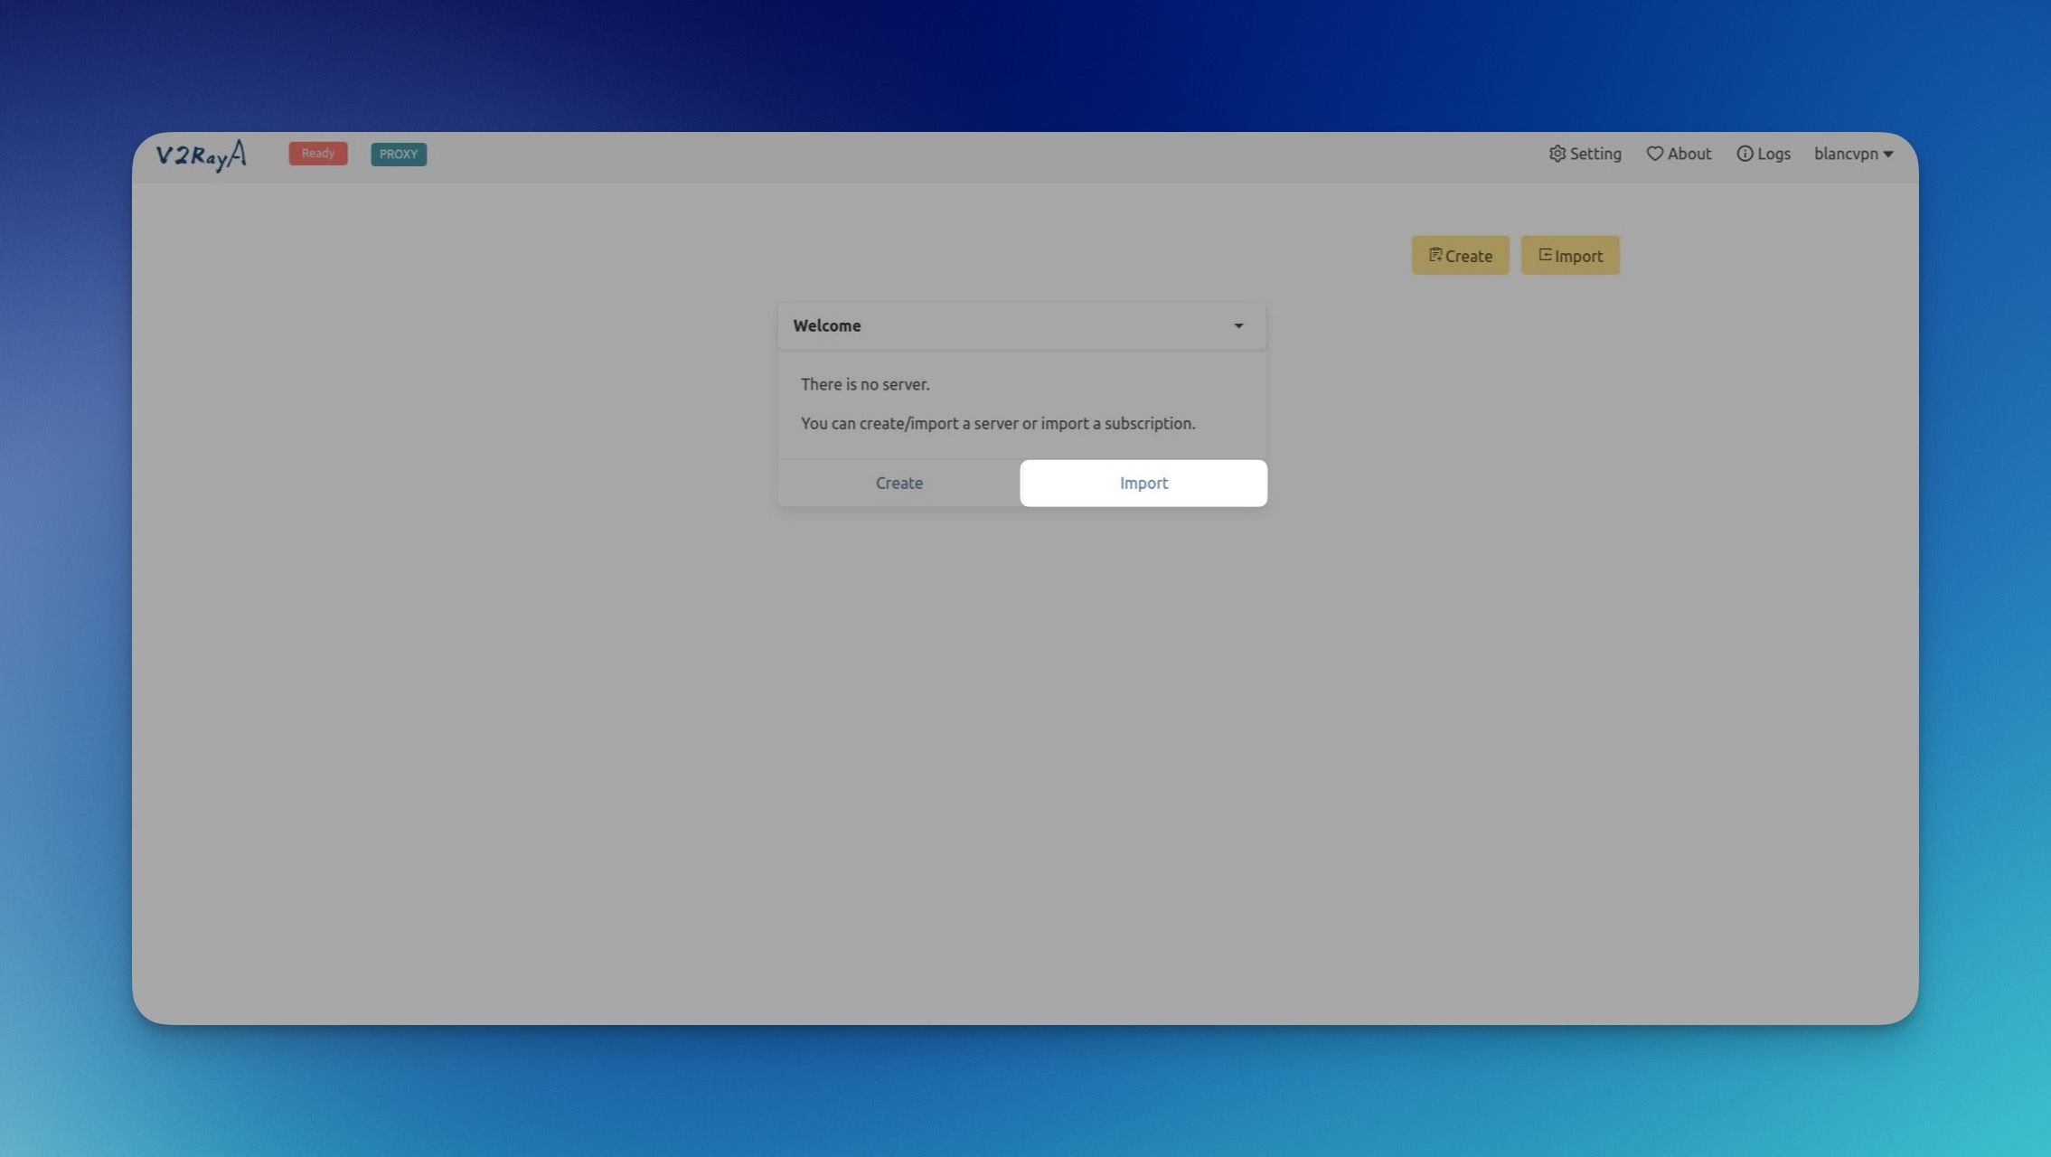Viewport: 2051px width, 1157px height.
Task: Open the Logs viewer link
Action: point(1773,154)
